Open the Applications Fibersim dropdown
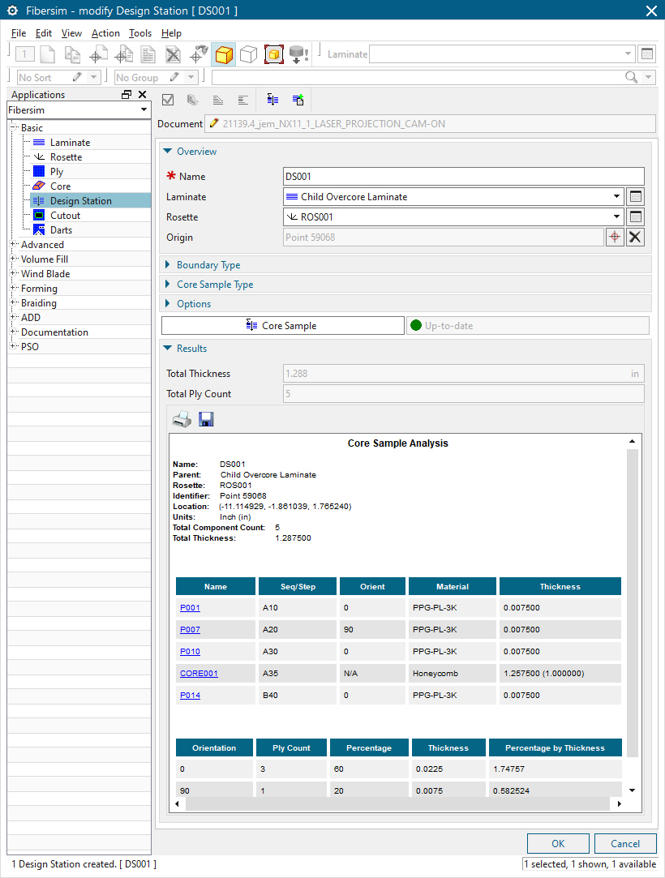 [78, 109]
